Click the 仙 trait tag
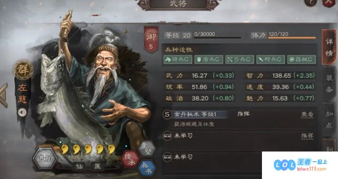Screen dimensions: 338x179 coord(79,166)
